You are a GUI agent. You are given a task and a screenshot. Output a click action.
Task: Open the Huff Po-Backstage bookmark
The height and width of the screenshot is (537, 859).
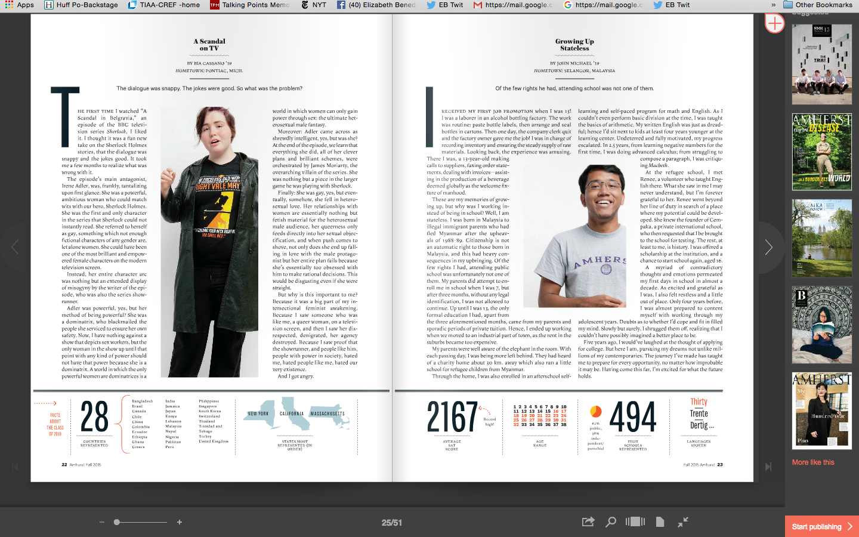point(81,5)
